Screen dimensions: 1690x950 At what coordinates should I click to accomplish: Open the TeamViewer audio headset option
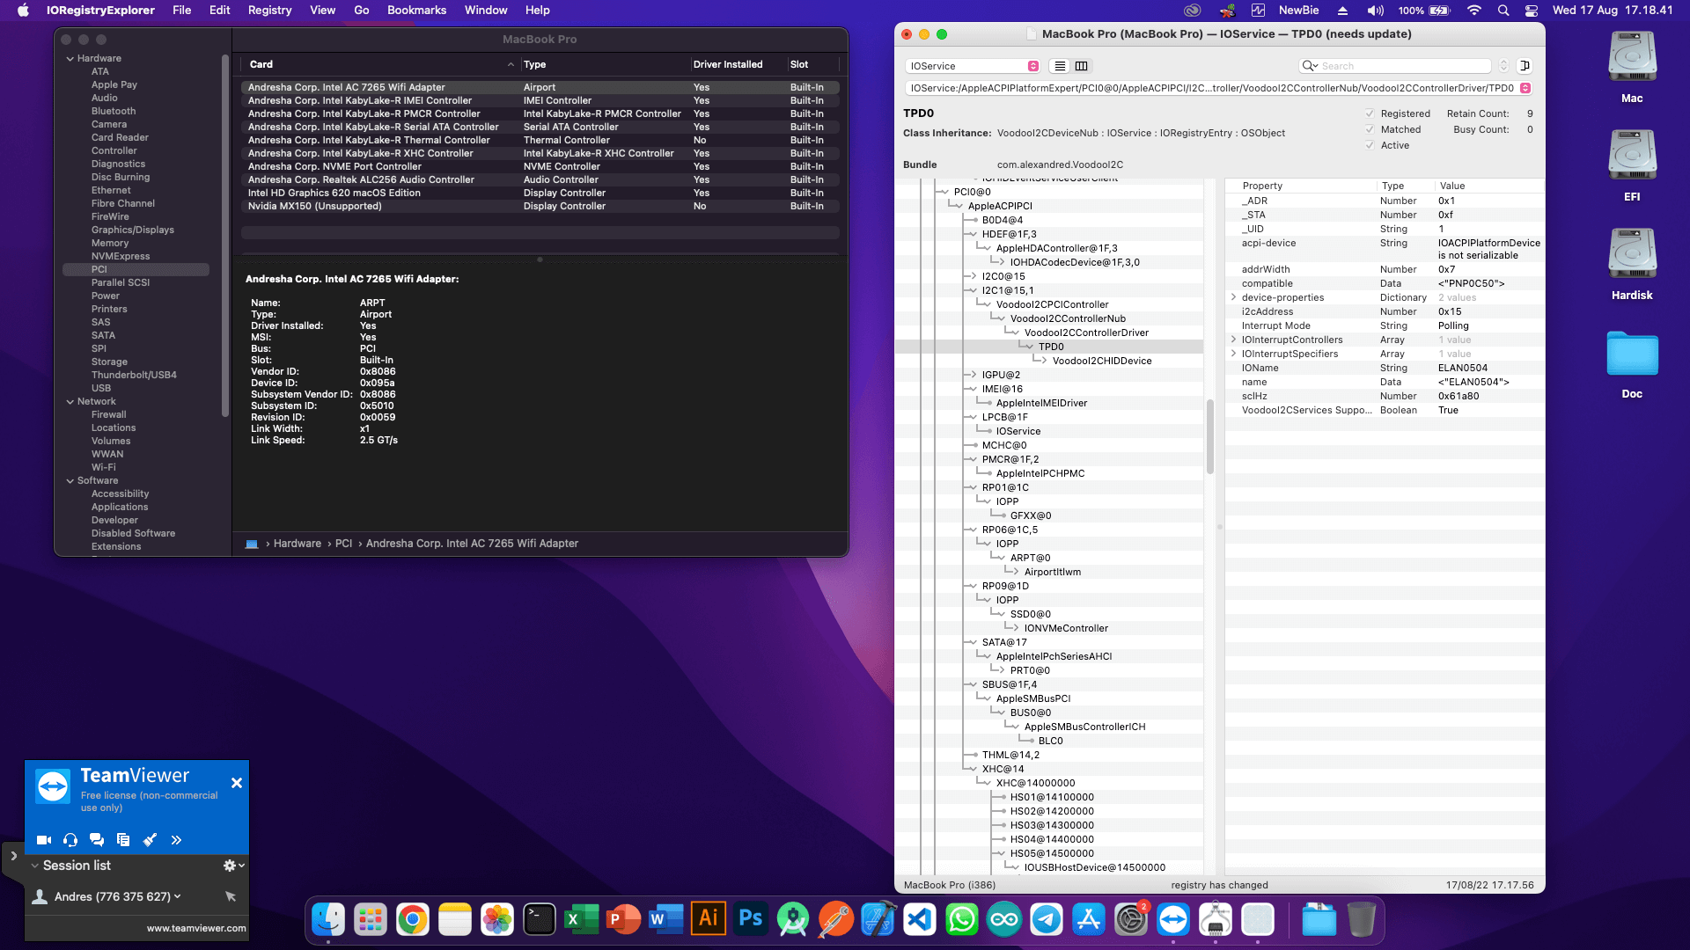click(x=70, y=840)
